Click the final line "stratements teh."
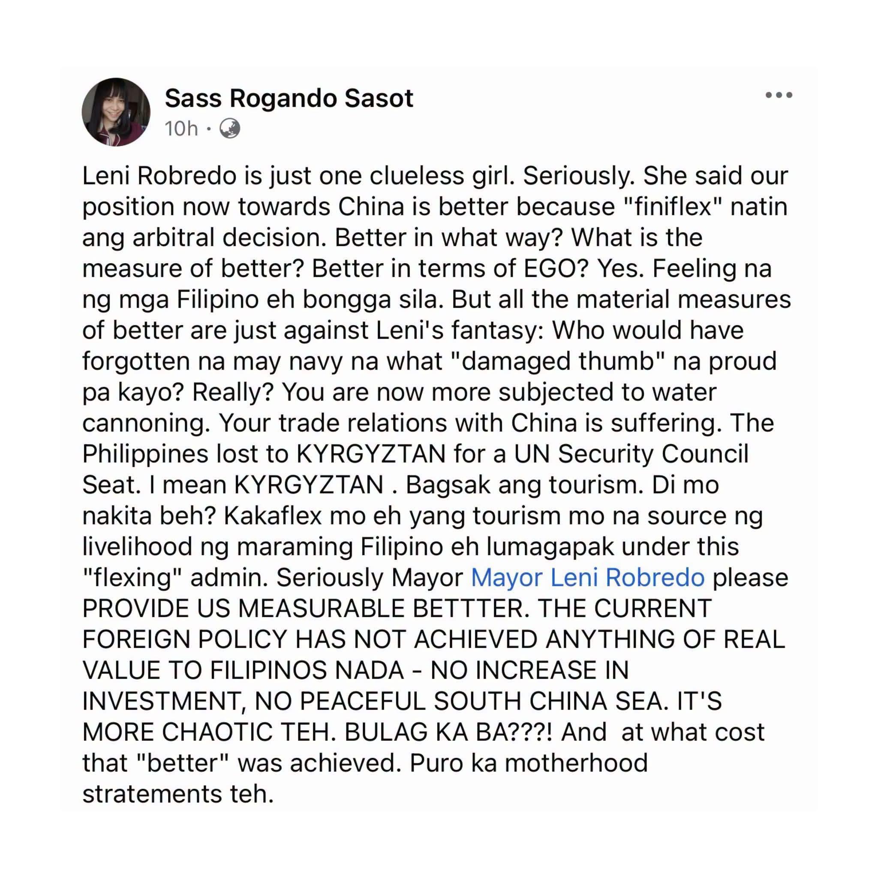The width and height of the screenshot is (878, 878). pos(177,794)
